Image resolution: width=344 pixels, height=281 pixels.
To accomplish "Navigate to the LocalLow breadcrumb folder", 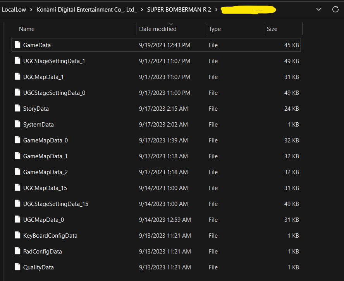I will 14,10.
